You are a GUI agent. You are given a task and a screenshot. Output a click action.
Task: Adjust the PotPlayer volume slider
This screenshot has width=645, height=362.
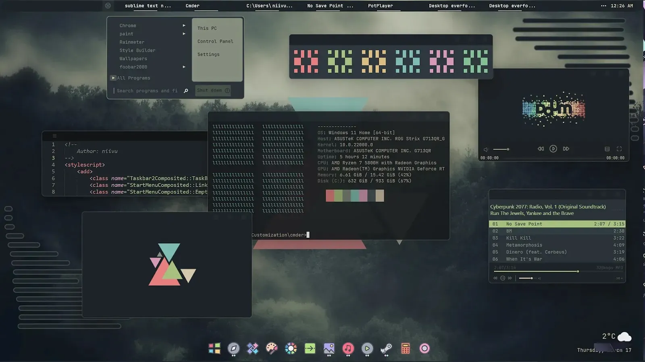501,149
